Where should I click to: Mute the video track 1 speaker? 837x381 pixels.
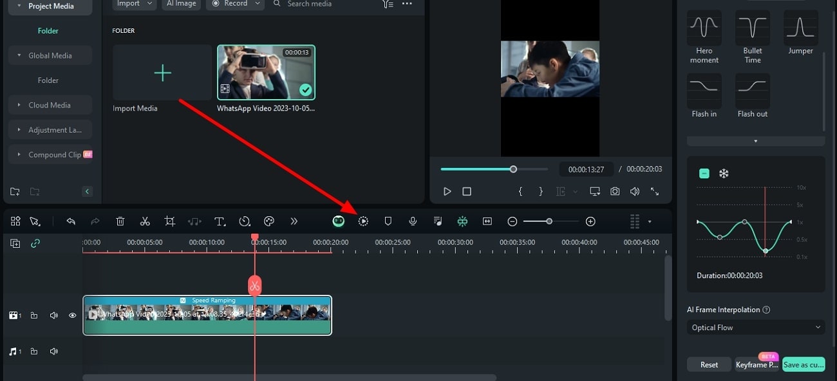(54, 315)
